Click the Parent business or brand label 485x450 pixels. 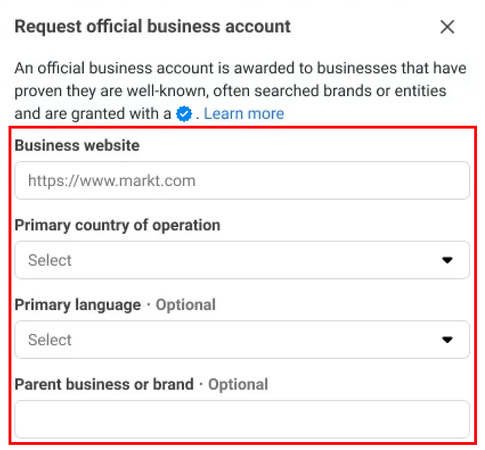[x=104, y=385]
